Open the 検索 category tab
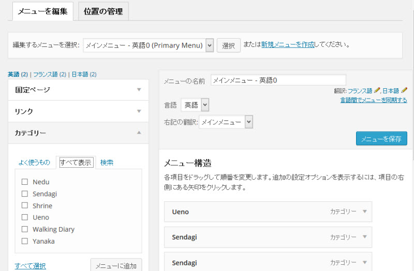 [x=107, y=162]
